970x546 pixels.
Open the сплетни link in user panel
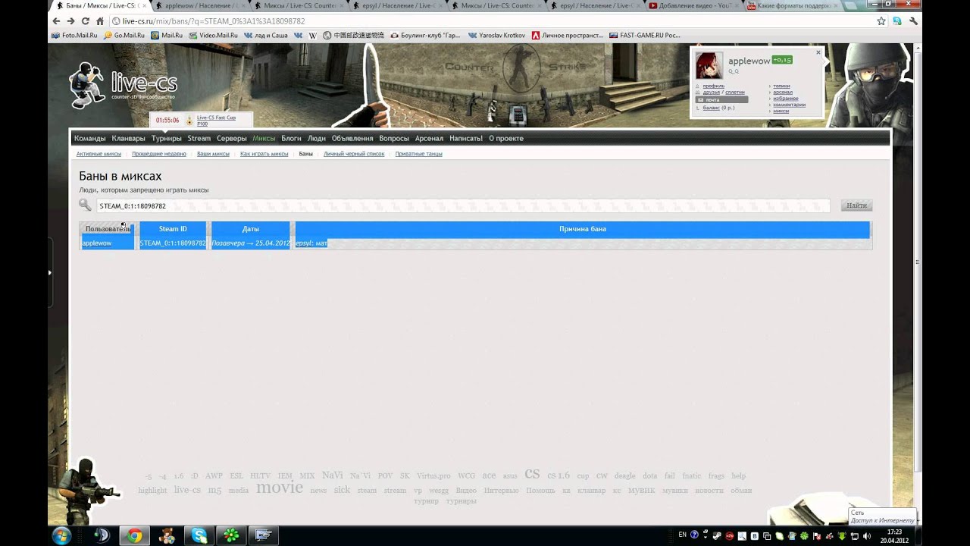734,92
